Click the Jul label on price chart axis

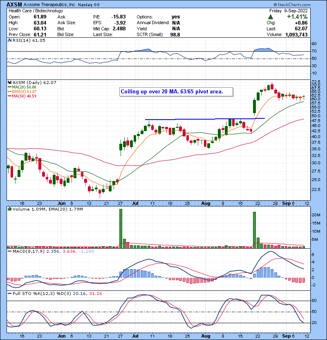(x=135, y=204)
